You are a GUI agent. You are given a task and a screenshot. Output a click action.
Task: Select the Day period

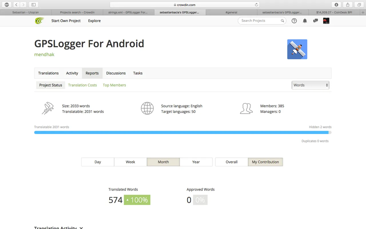(x=98, y=162)
